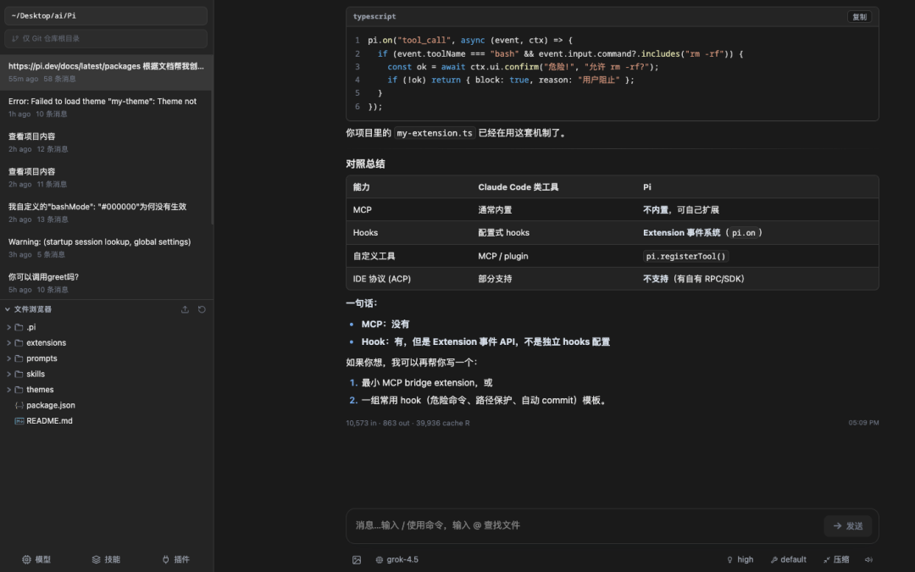Image resolution: width=915 pixels, height=572 pixels.
Task: Click the 'Claude Code 类工具' column header
Action: [x=518, y=187]
